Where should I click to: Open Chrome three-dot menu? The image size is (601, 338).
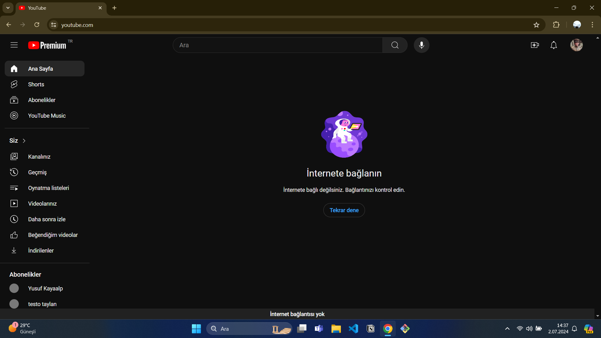592,25
